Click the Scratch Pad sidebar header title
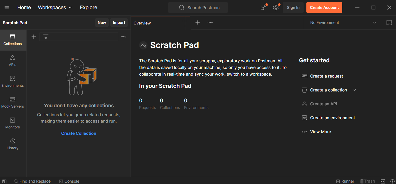 (15, 23)
